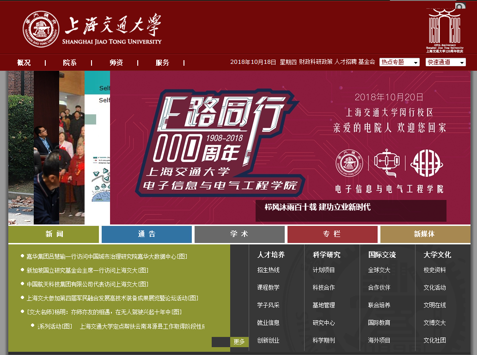Open the 科学期刊 link

[324, 340]
